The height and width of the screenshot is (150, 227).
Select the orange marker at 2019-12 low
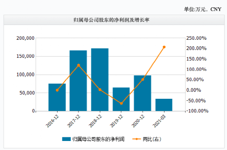[122, 103]
